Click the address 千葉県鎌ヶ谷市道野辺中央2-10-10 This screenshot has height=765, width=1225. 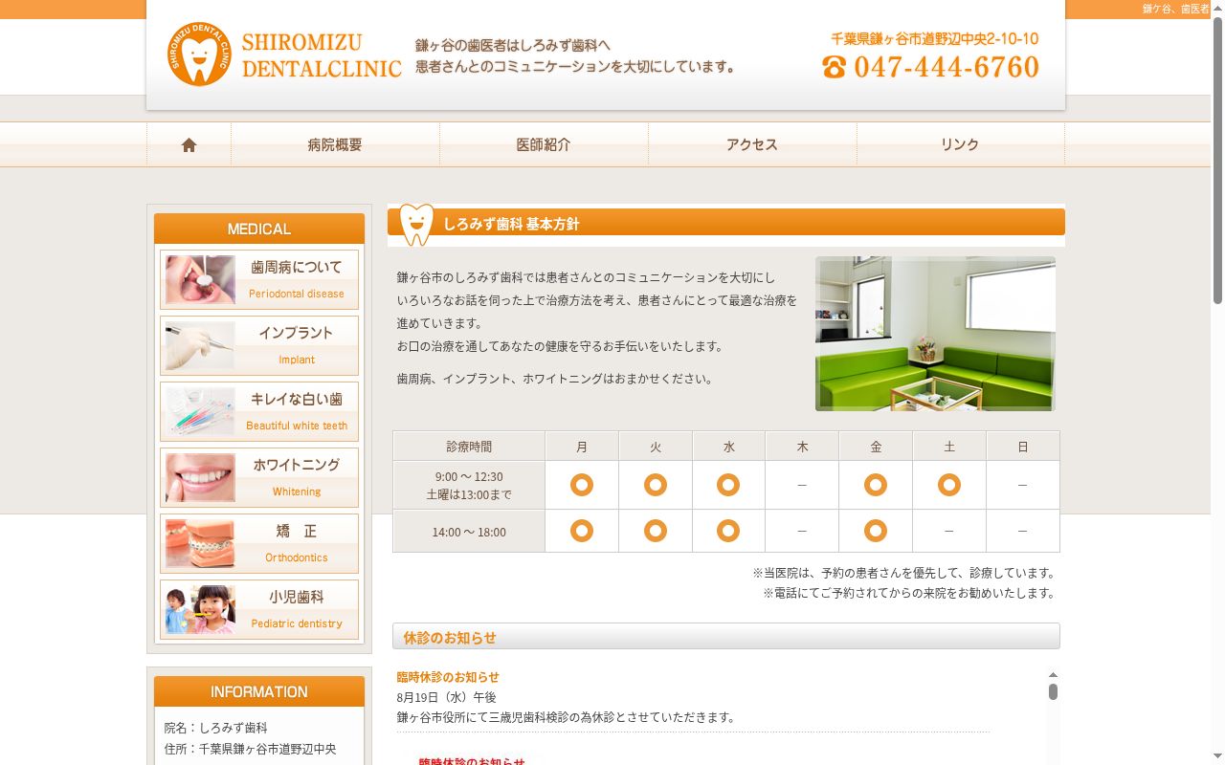934,39
